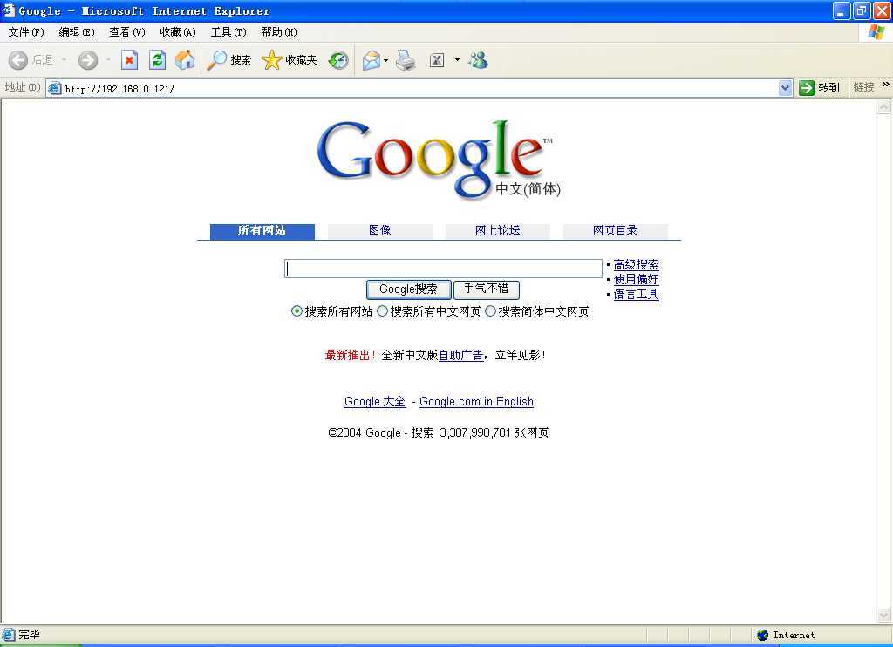Open the 编辑(E) menu

[x=77, y=32]
